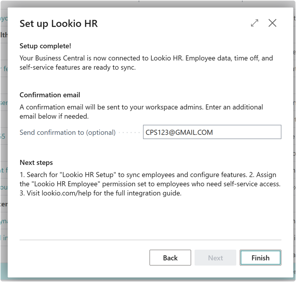
Task: Click the disabled Next button
Action: [x=215, y=258]
